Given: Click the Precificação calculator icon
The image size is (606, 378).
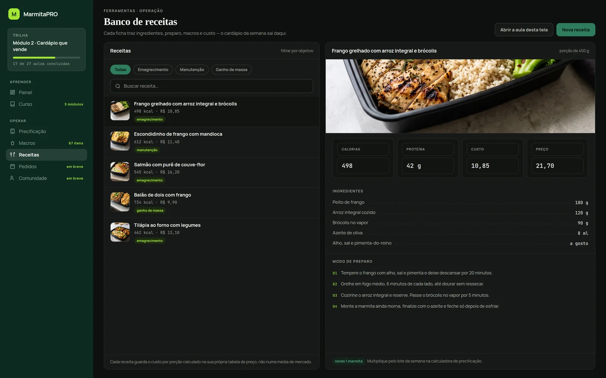Looking at the screenshot, I should (x=12, y=131).
